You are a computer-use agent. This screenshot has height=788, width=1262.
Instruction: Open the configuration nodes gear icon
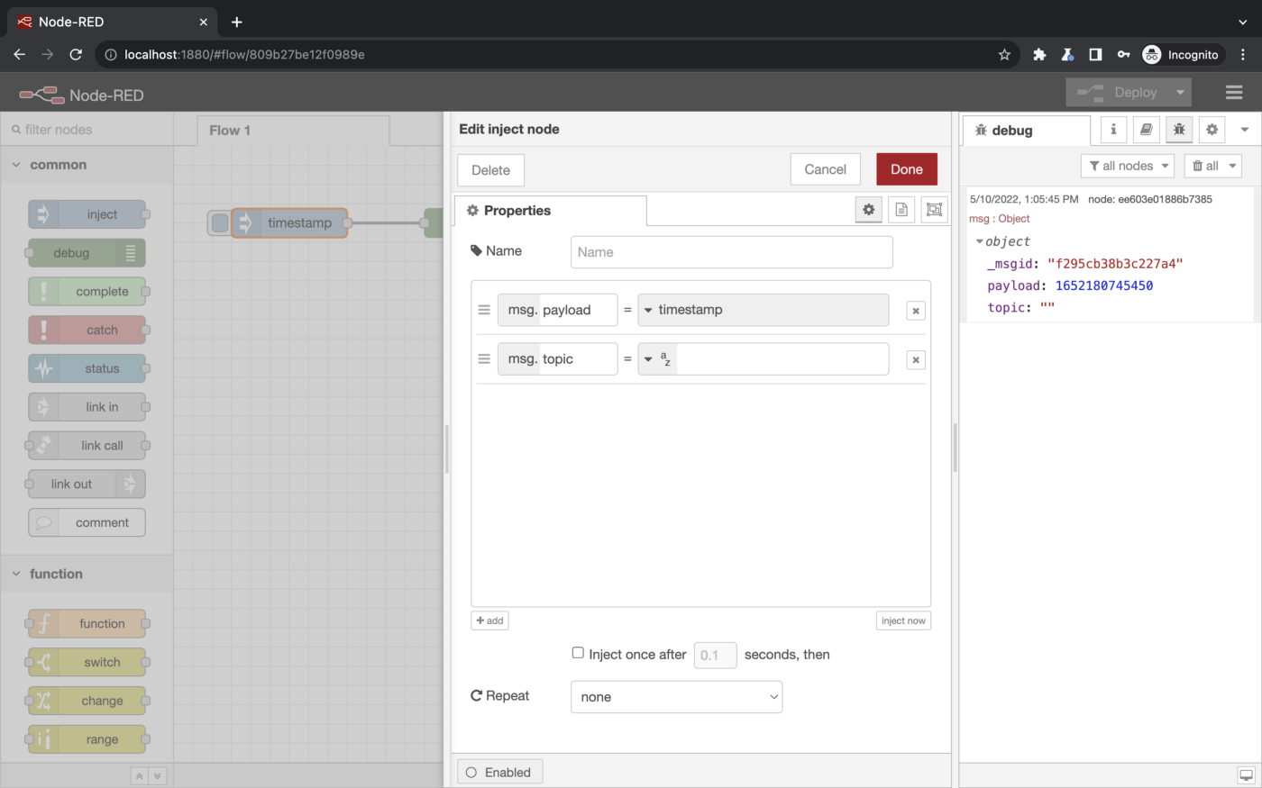coord(1212,130)
